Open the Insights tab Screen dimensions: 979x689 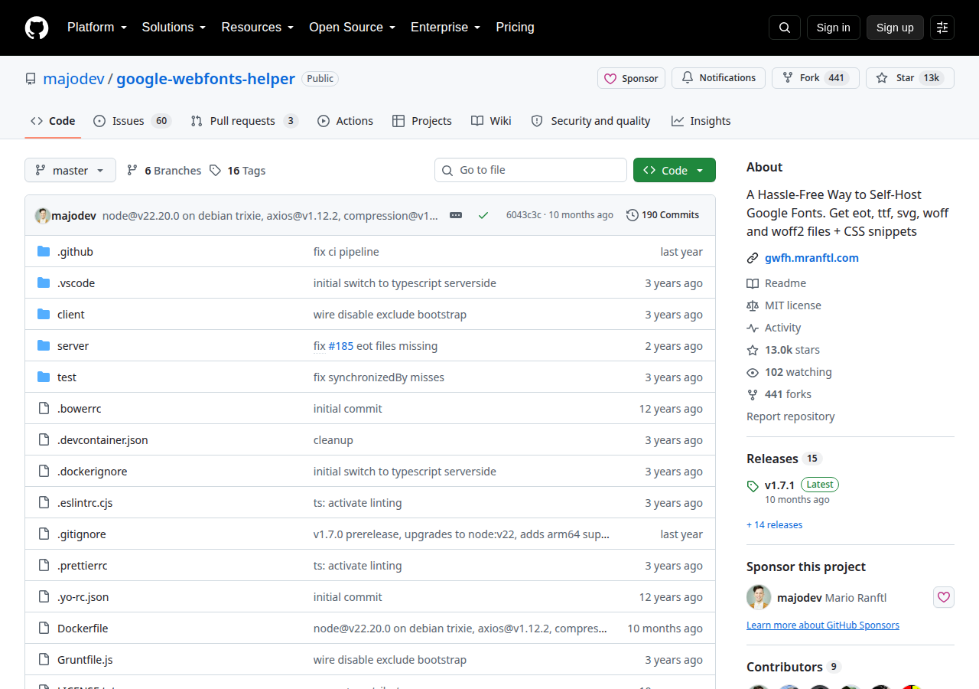(701, 121)
